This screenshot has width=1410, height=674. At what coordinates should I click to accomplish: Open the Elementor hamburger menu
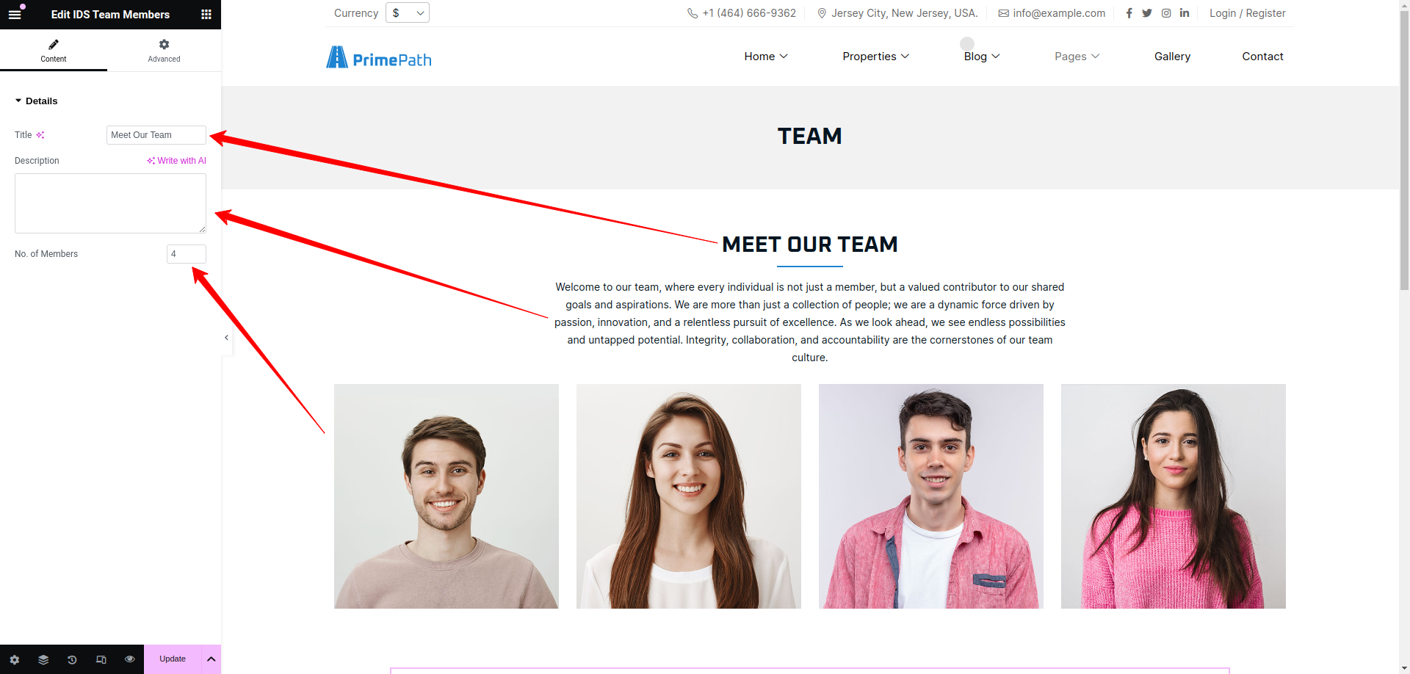coord(15,15)
